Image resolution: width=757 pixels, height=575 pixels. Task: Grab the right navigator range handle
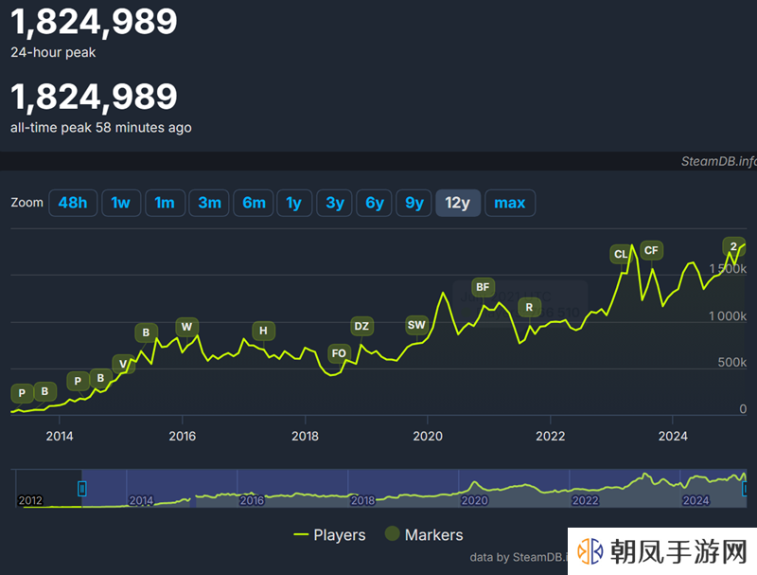pyautogui.click(x=745, y=489)
